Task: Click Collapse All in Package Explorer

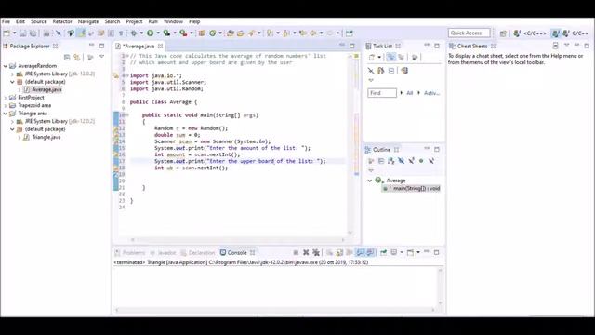Action: (x=67, y=58)
